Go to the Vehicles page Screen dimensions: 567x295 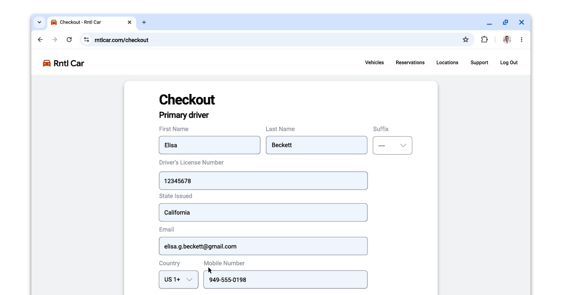(374, 62)
